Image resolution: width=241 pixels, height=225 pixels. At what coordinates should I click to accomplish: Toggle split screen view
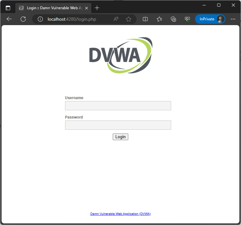[x=145, y=19]
